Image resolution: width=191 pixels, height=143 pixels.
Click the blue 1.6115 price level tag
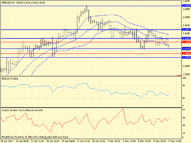[x=186, y=48]
